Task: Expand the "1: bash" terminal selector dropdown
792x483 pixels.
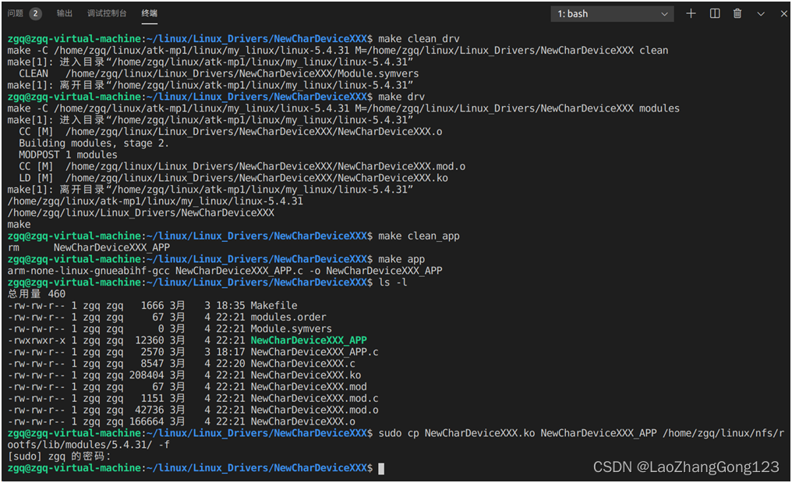Action: (x=612, y=14)
